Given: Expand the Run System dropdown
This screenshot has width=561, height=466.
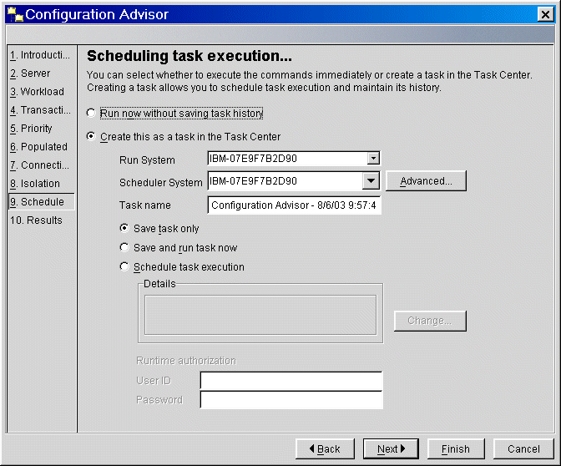Looking at the screenshot, I should (x=373, y=158).
